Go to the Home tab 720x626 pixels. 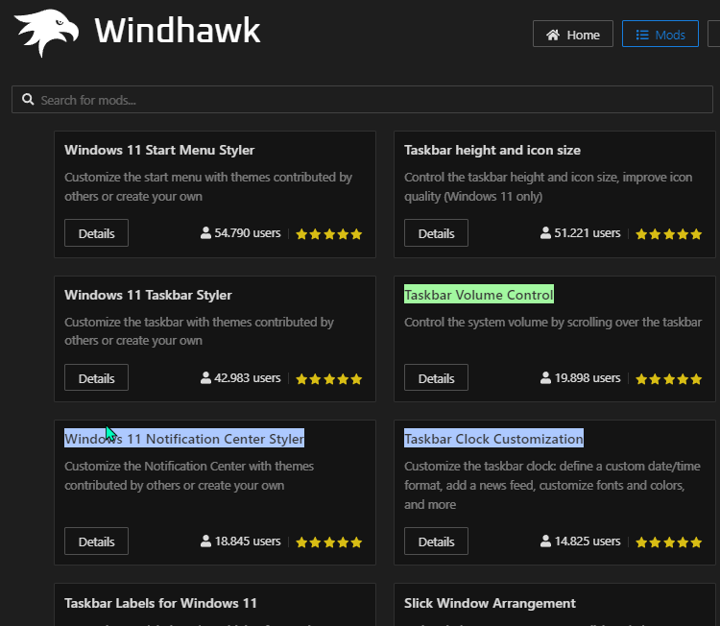572,34
